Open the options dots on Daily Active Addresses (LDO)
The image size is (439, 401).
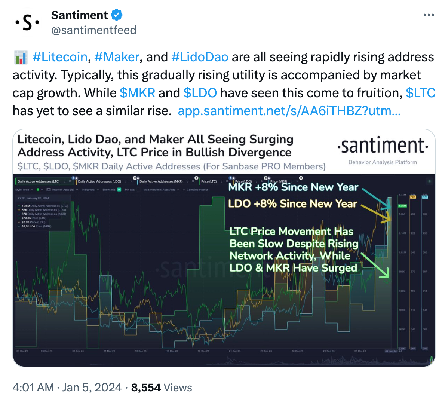(126, 181)
